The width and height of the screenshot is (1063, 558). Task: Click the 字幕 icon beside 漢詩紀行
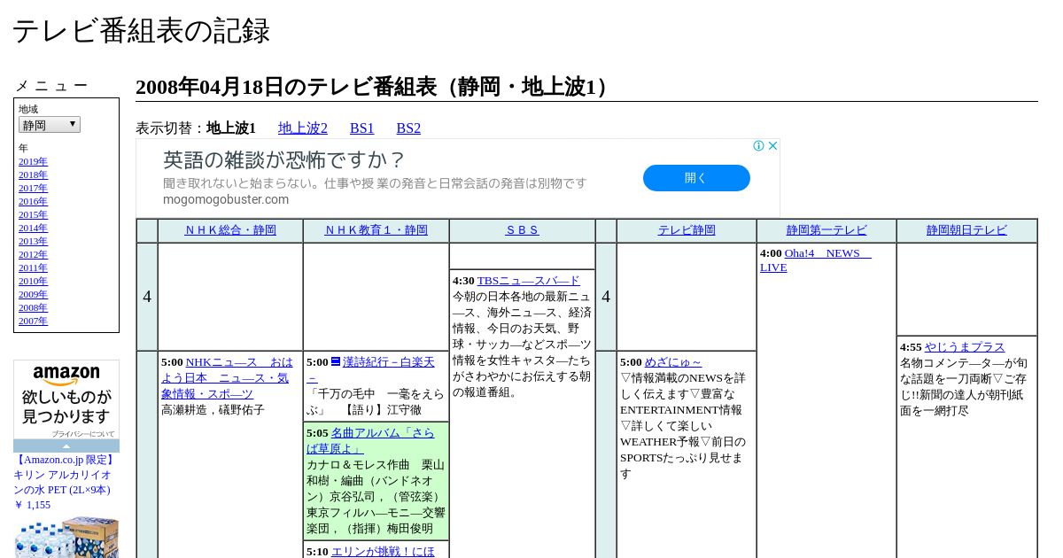point(336,361)
